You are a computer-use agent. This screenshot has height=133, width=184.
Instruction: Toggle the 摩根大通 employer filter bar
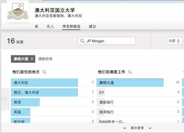pyautogui.click(x=130, y=83)
